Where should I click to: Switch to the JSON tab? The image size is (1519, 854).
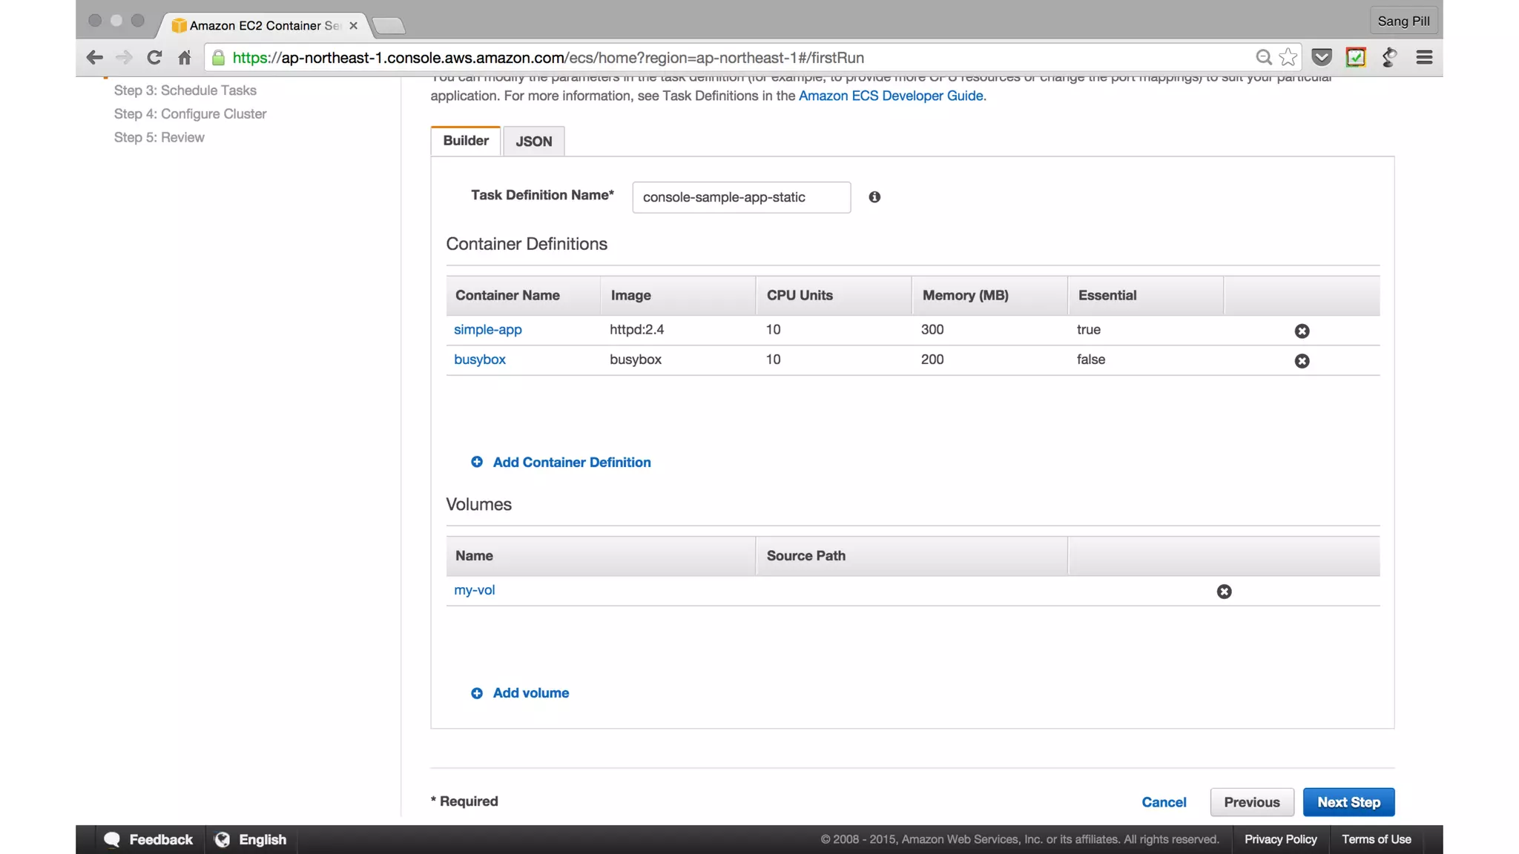pyautogui.click(x=533, y=142)
